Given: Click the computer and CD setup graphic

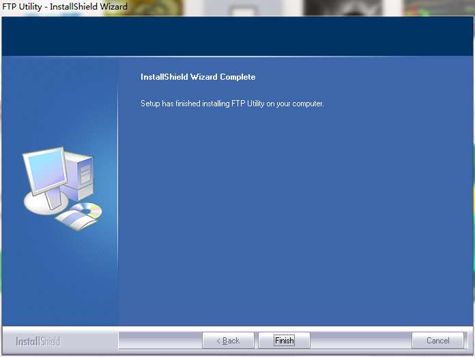Looking at the screenshot, I should tap(62, 188).
